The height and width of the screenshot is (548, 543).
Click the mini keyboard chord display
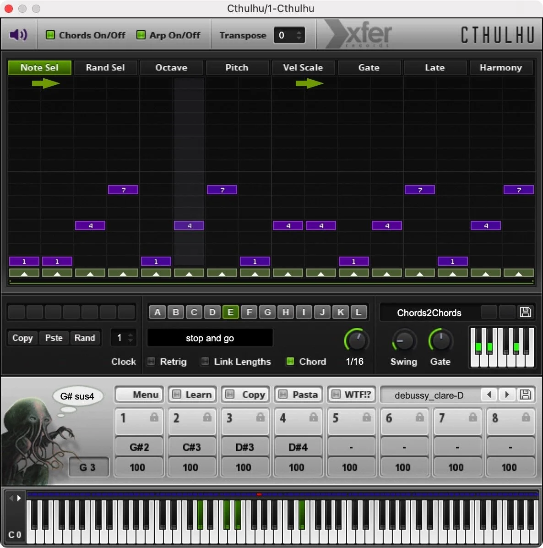502,347
